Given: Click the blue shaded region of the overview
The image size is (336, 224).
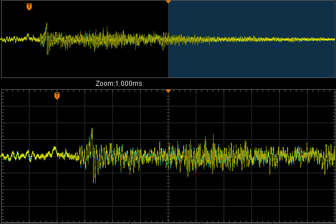Looking at the screenshot, I should tap(251, 39).
